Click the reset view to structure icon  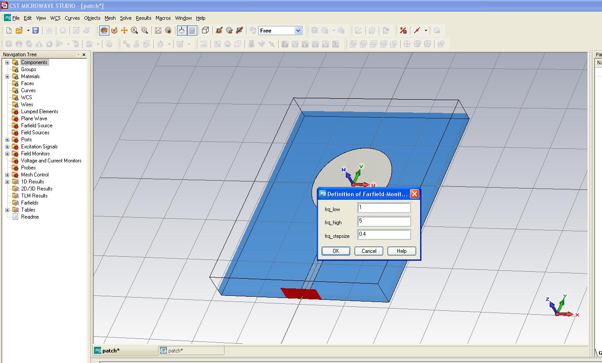(x=158, y=30)
